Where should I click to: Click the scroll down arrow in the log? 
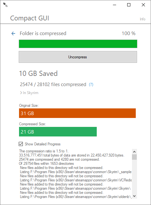tap(135, 196)
